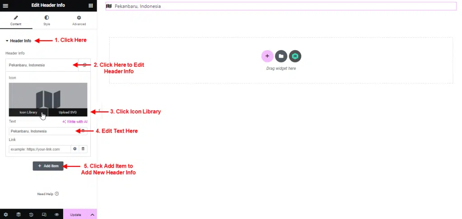Image resolution: width=462 pixels, height=219 pixels.
Task: Switch to the Content tab
Action: click(x=16, y=21)
